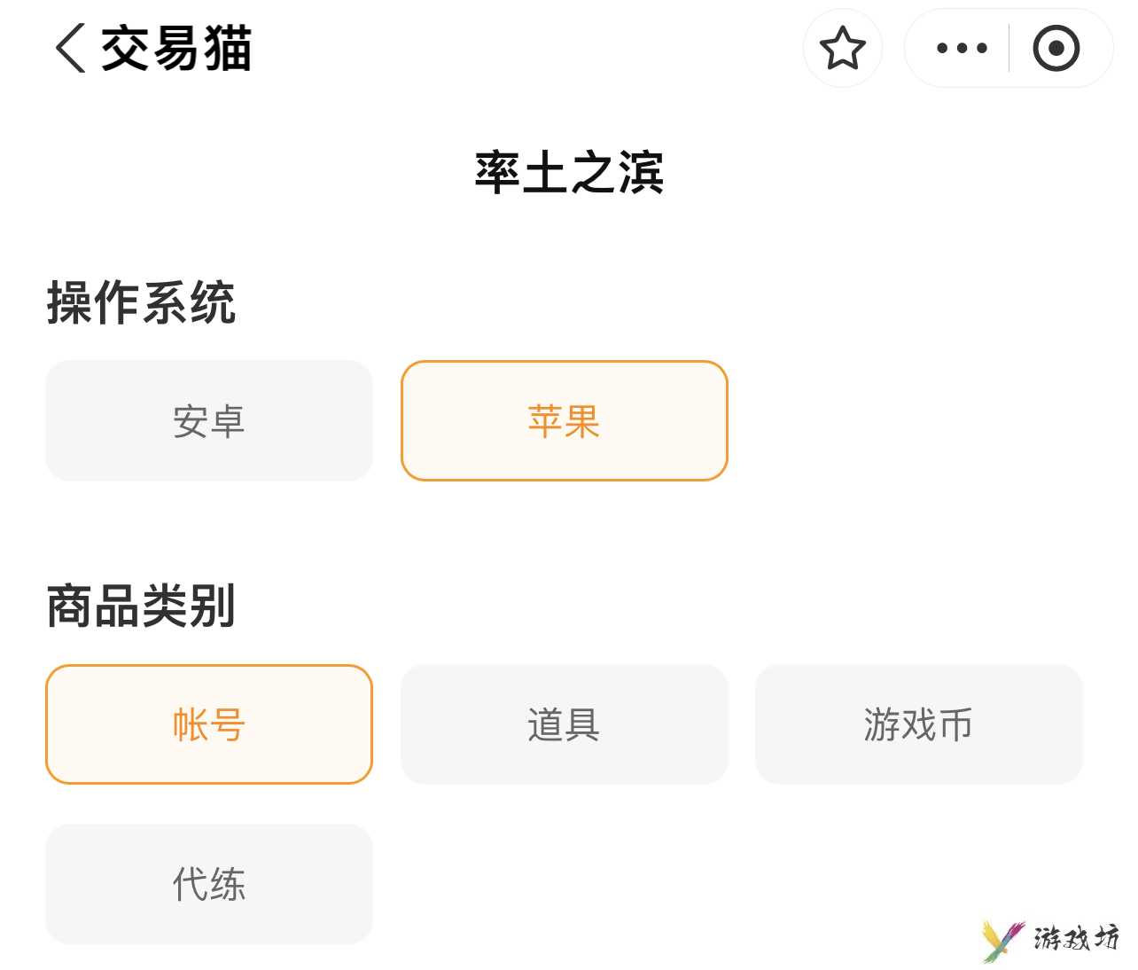Filter listings by 游戏币 type
Viewport: 1138px width, 970px height.
919,724
